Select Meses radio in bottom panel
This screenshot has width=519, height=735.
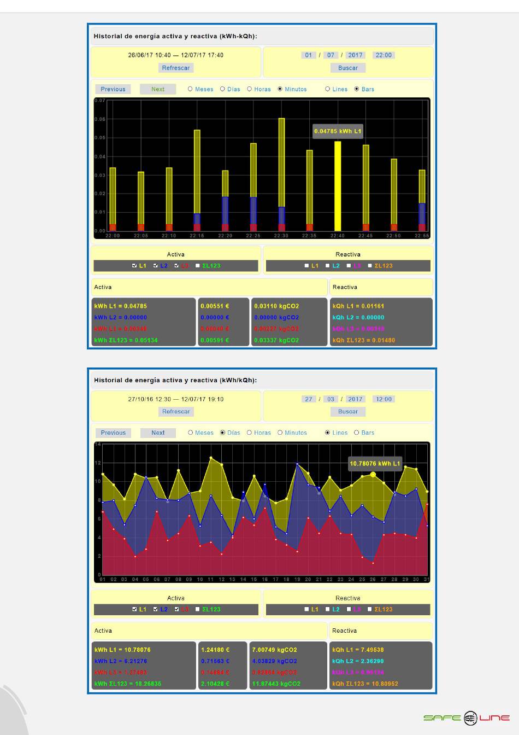(x=190, y=433)
